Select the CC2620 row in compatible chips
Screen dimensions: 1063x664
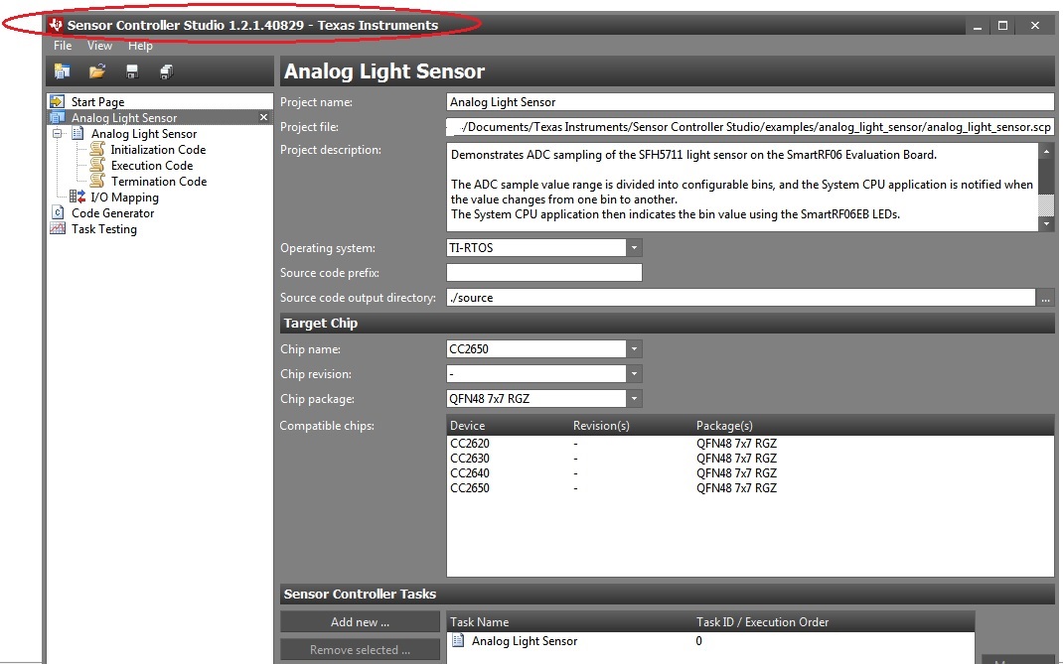pyautogui.click(x=750, y=443)
